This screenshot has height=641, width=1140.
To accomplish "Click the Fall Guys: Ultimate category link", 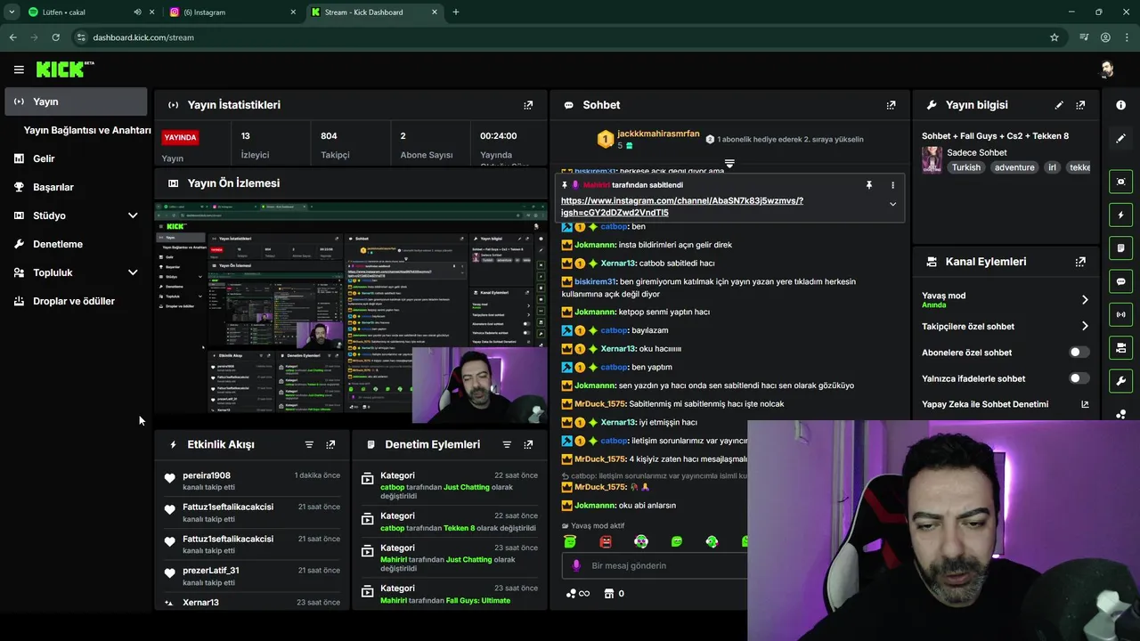I will 478,601.
